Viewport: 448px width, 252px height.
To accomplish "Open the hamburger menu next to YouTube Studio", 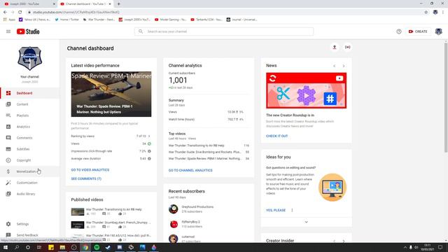I will click(8, 31).
